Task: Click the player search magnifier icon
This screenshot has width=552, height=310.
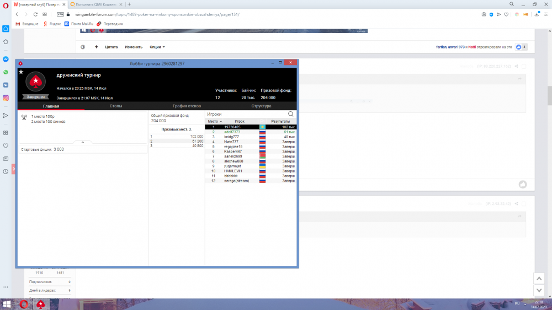Action: (x=291, y=114)
